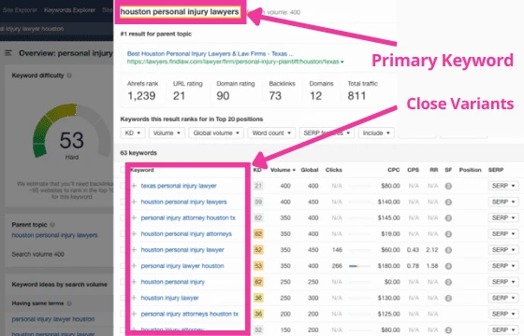The width and height of the screenshot is (524, 336).
Task: Tick checkbox for texas personal injury lawyer row
Action: (x=123, y=186)
